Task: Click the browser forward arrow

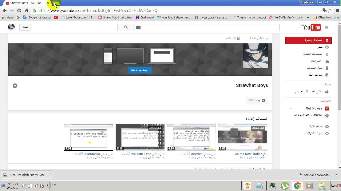Action: [x=12, y=11]
